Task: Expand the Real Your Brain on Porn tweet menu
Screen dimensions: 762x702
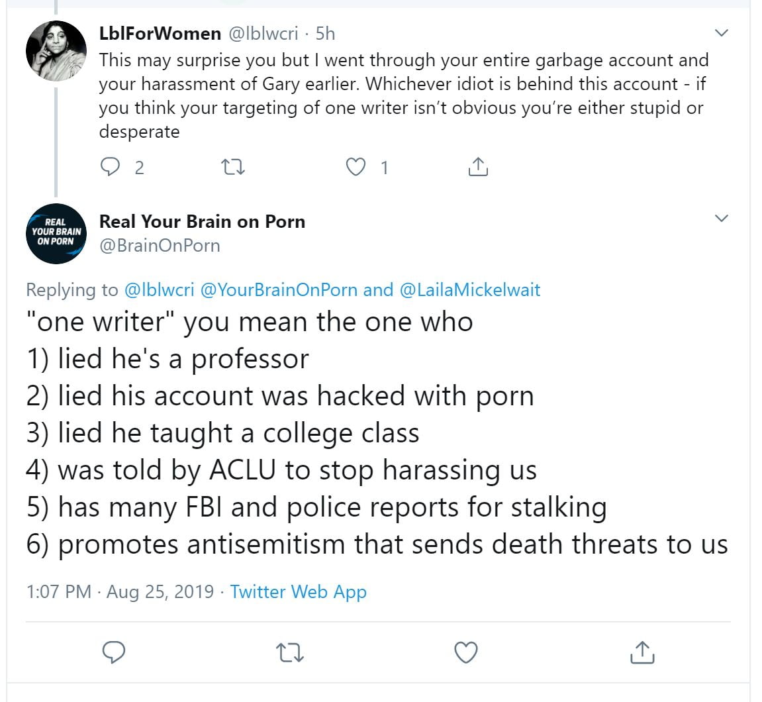Action: 722,219
